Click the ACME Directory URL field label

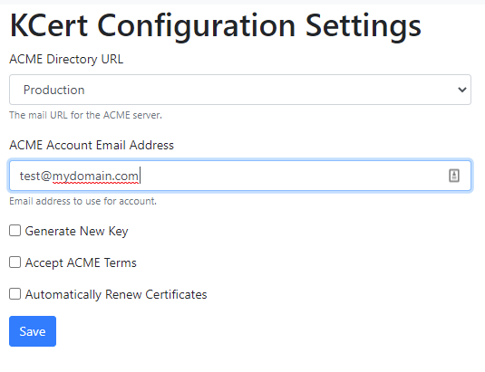66,59
